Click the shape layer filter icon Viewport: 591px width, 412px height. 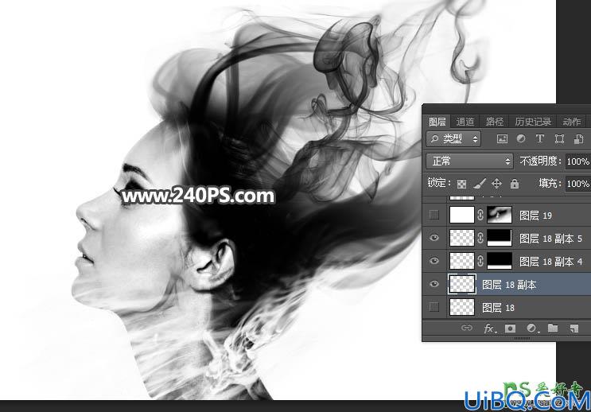point(559,139)
